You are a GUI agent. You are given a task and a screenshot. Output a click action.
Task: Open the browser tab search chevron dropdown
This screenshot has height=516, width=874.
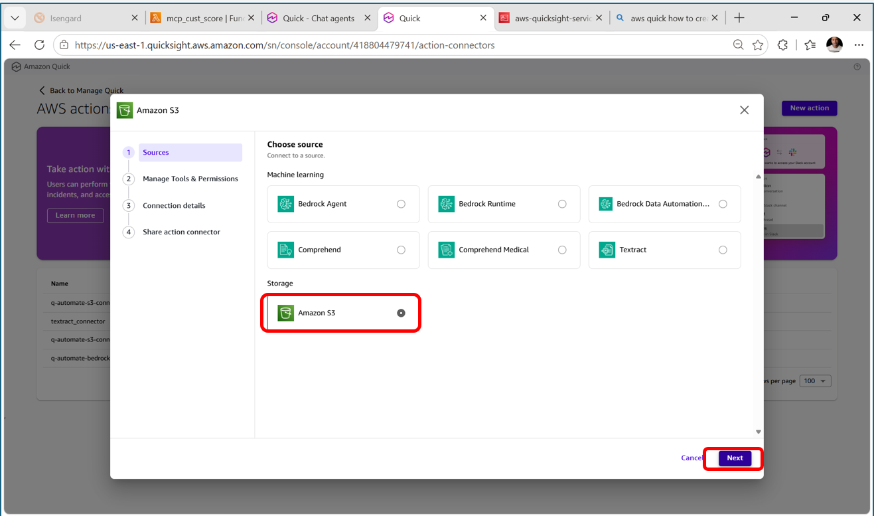point(15,18)
